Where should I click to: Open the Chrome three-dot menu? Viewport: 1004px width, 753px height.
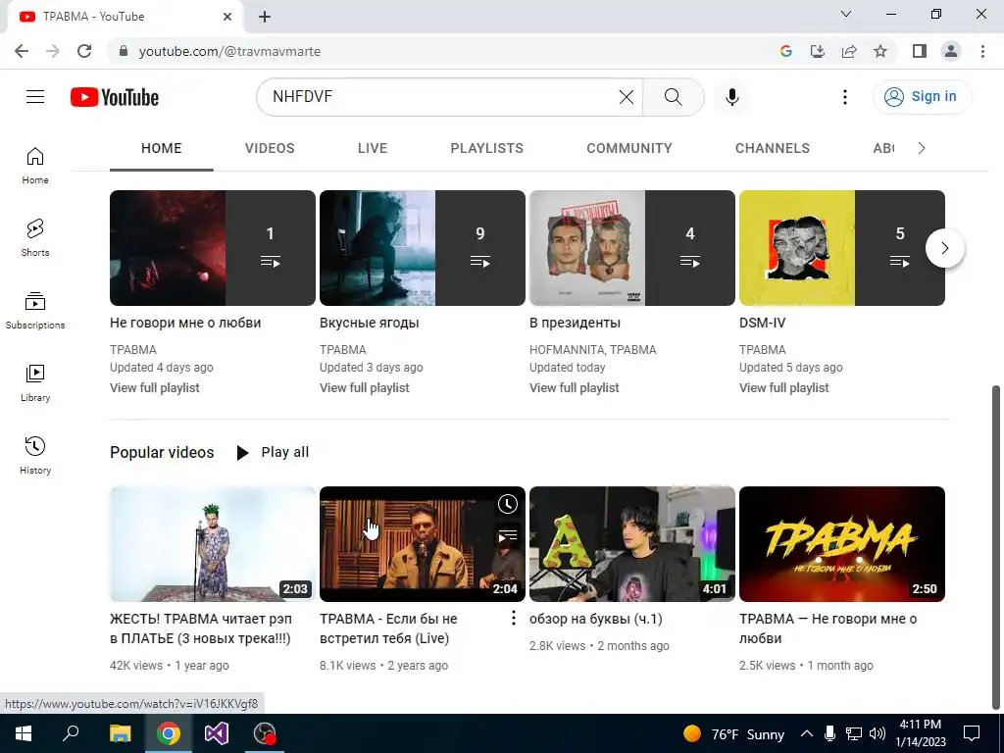[x=982, y=51]
